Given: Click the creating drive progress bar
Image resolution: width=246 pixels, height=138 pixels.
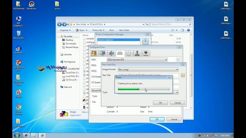Looking at the screenshot, I should [143, 89].
